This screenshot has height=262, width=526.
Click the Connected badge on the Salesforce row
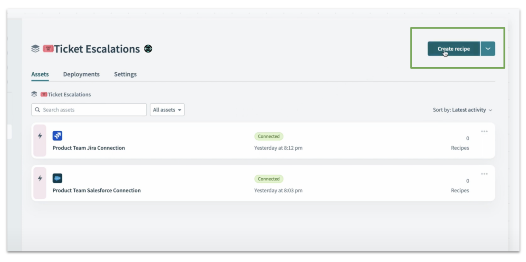point(268,179)
